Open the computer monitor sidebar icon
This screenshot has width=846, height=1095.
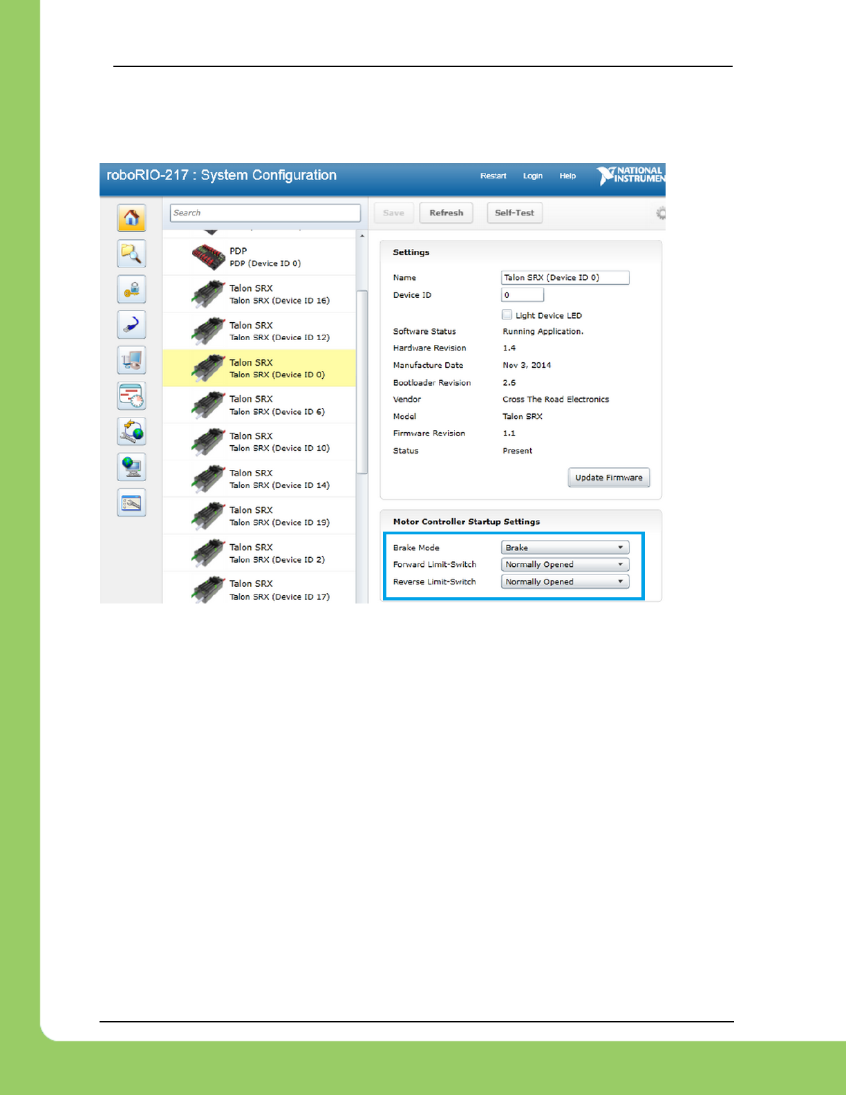[x=131, y=360]
